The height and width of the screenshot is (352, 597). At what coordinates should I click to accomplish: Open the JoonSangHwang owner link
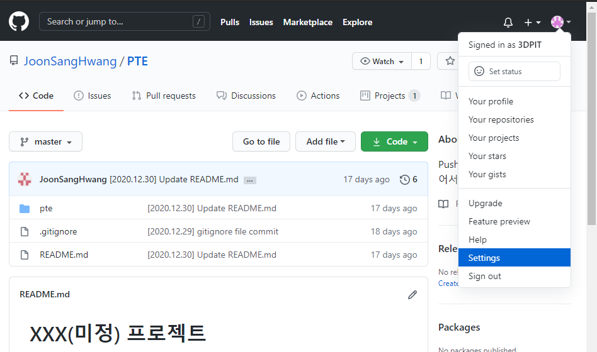[x=71, y=61]
